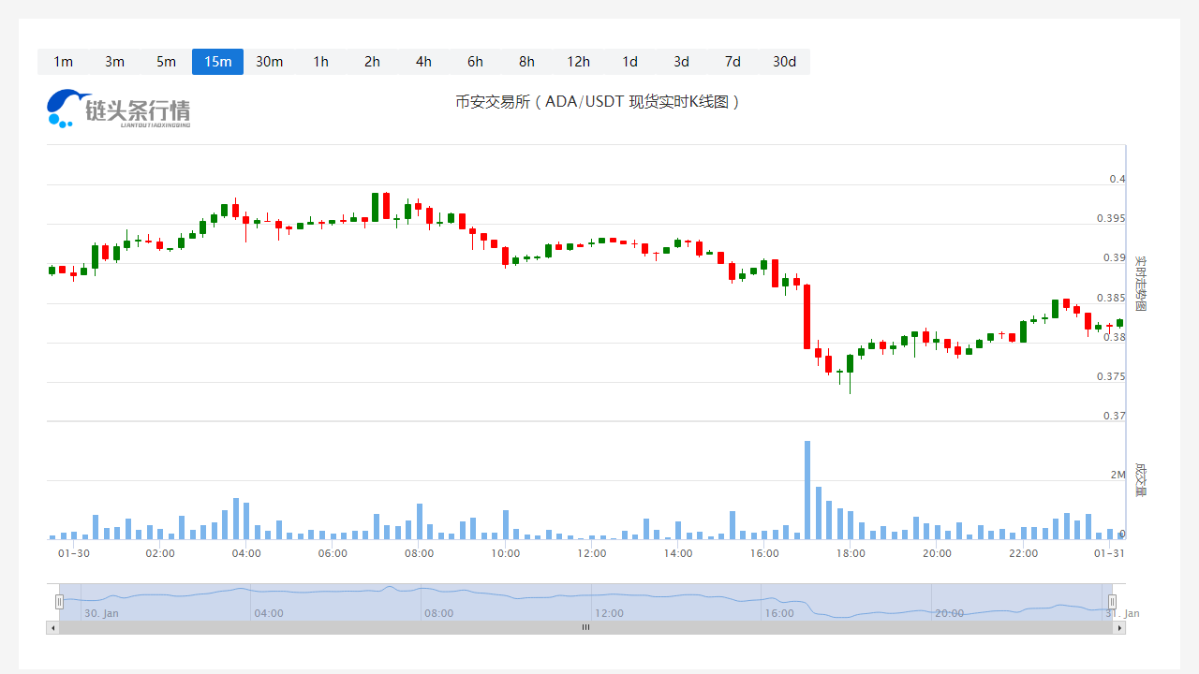This screenshot has height=674, width=1199.
Task: Click the right range slider handle
Action: pos(1112,602)
